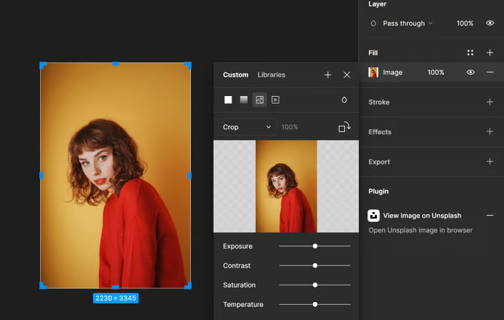The width and height of the screenshot is (504, 320).
Task: Open fill styles four-dot icon
Action: click(x=470, y=53)
